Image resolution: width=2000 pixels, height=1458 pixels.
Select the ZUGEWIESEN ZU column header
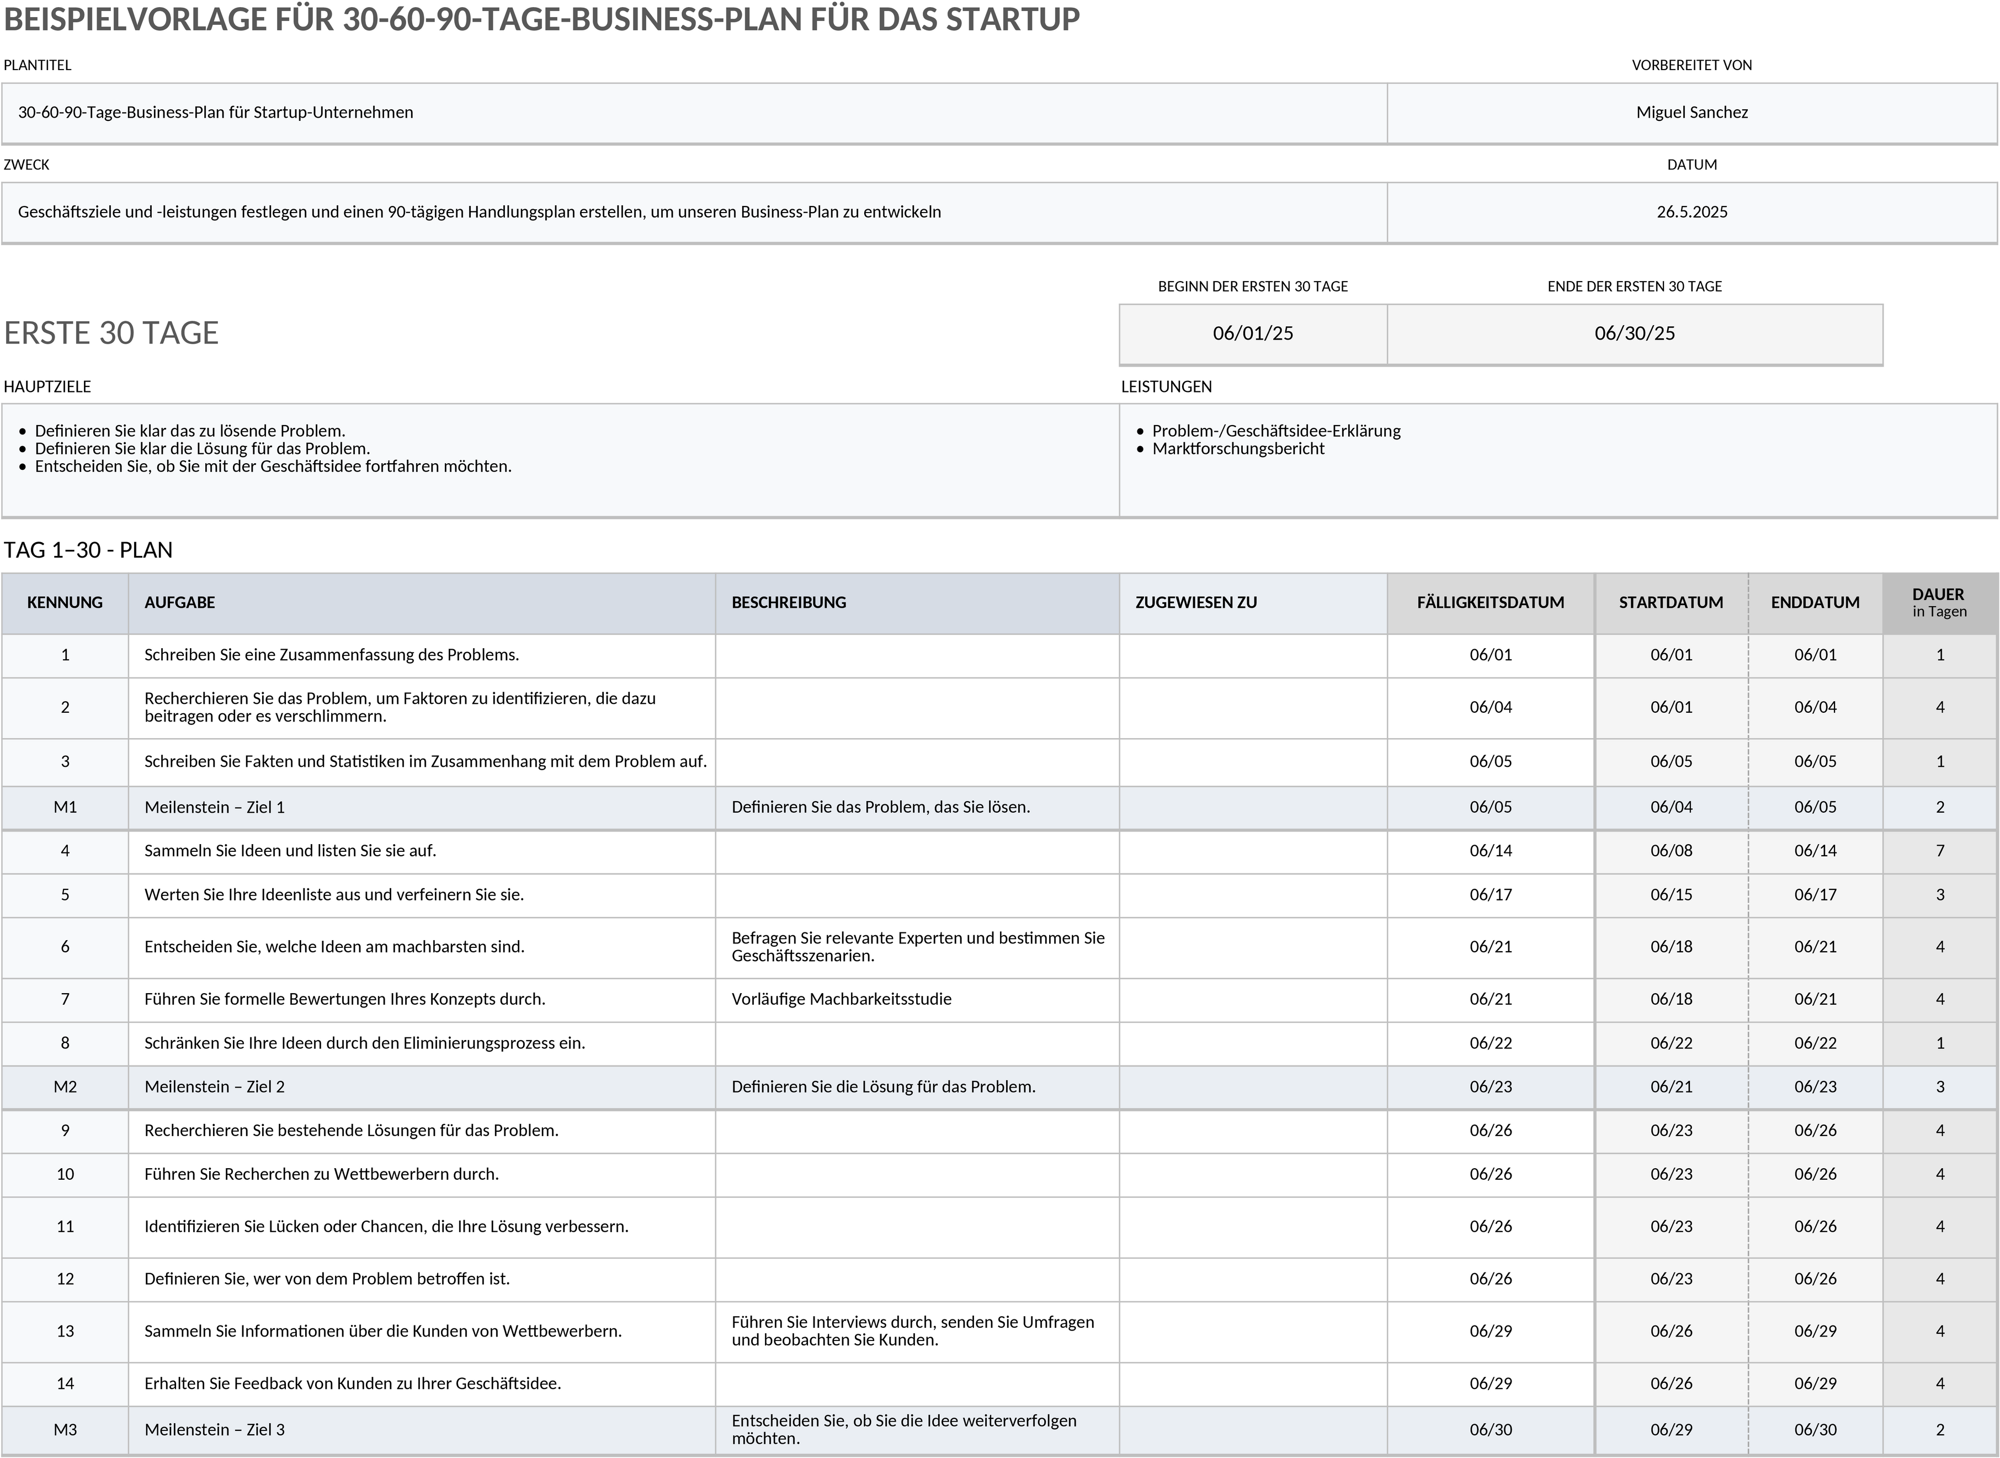click(1254, 603)
